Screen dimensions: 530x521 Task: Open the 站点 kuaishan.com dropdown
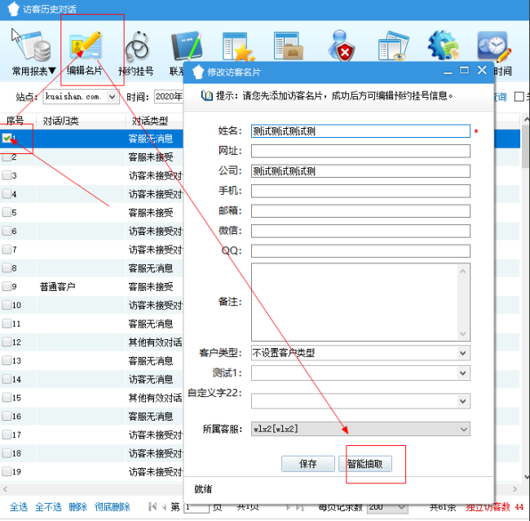(x=113, y=97)
